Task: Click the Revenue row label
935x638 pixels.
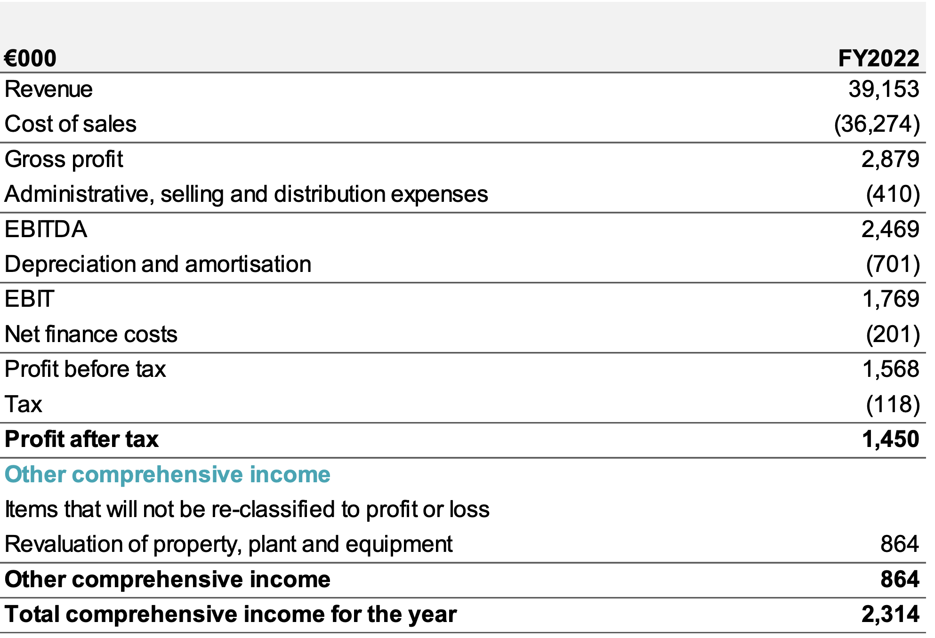Action: click(48, 89)
